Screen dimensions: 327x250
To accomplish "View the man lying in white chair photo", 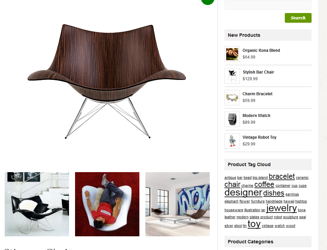I will pyautogui.click(x=107, y=204).
